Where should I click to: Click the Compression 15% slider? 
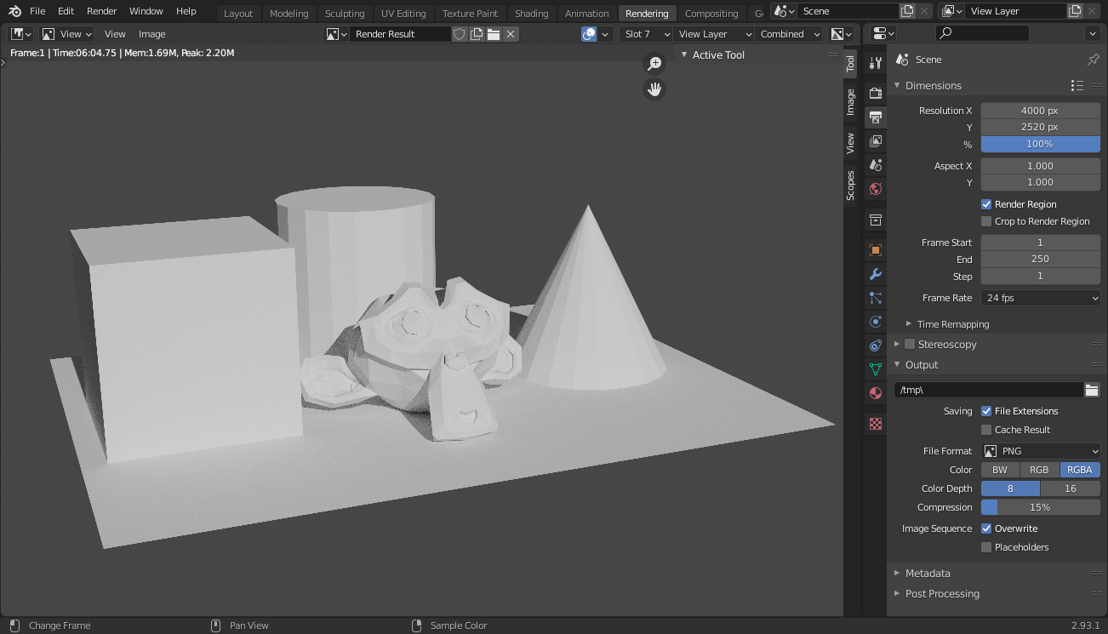[1041, 507]
